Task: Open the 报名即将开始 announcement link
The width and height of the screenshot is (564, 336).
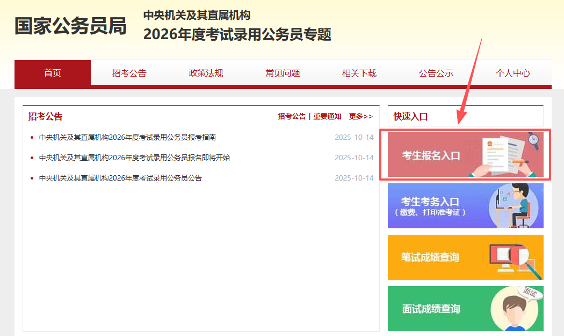Action: (134, 158)
